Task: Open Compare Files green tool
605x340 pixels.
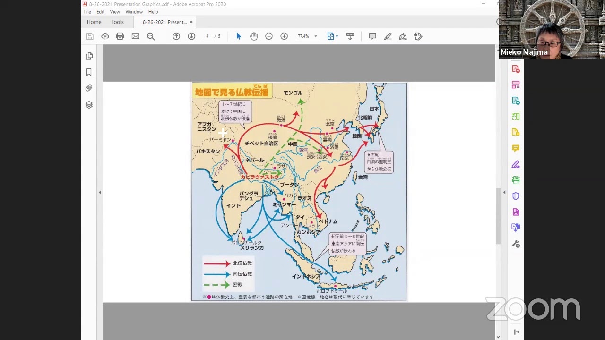Action: [x=516, y=117]
